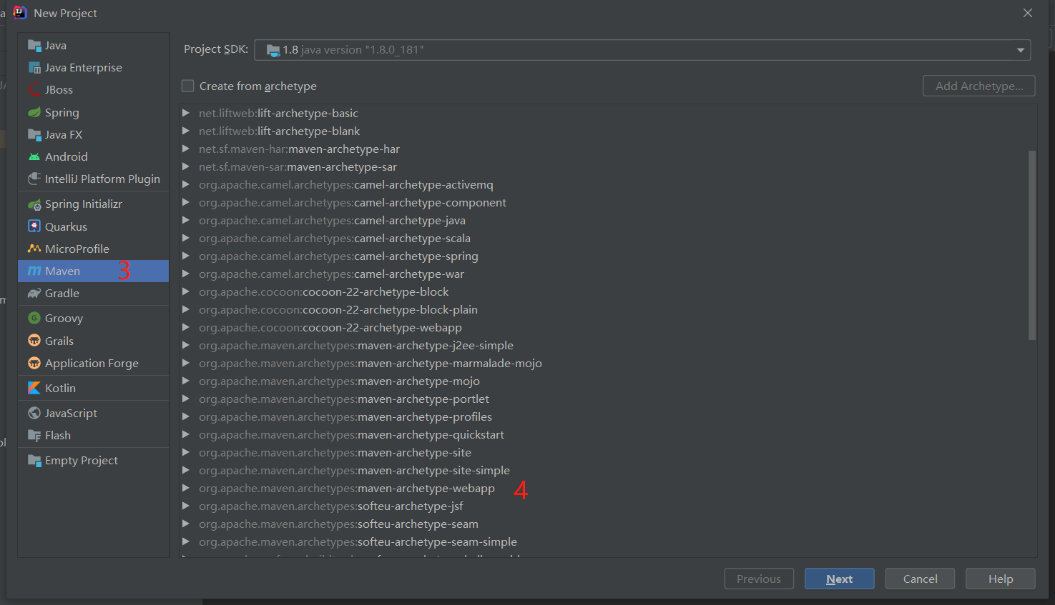Viewport: 1055px width, 605px height.
Task: Select Application Forge project type
Action: tap(93, 363)
